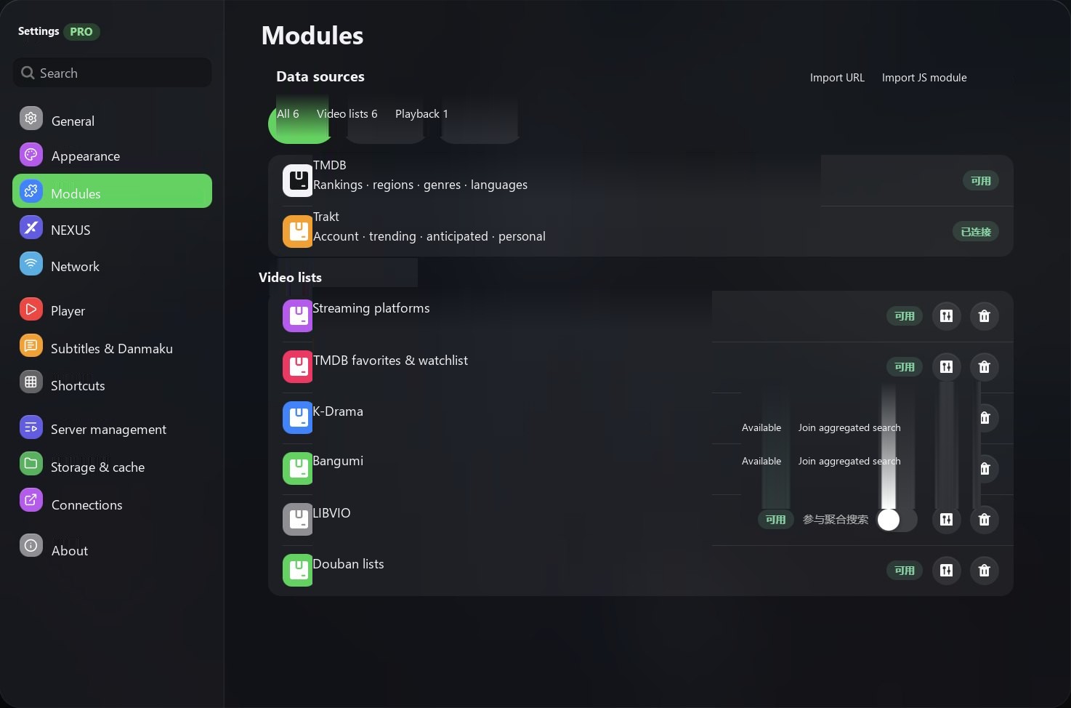Open settings for Douban lists module
The image size is (1071, 708).
[x=946, y=571]
